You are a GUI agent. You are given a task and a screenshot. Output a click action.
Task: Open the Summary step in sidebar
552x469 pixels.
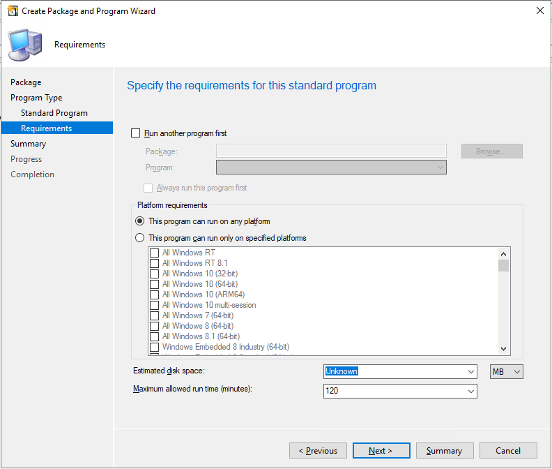28,144
